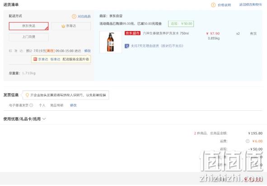This screenshot has height=186, width=267.
Task: Open product title 750ml shampoo
Action: coord(166,33)
